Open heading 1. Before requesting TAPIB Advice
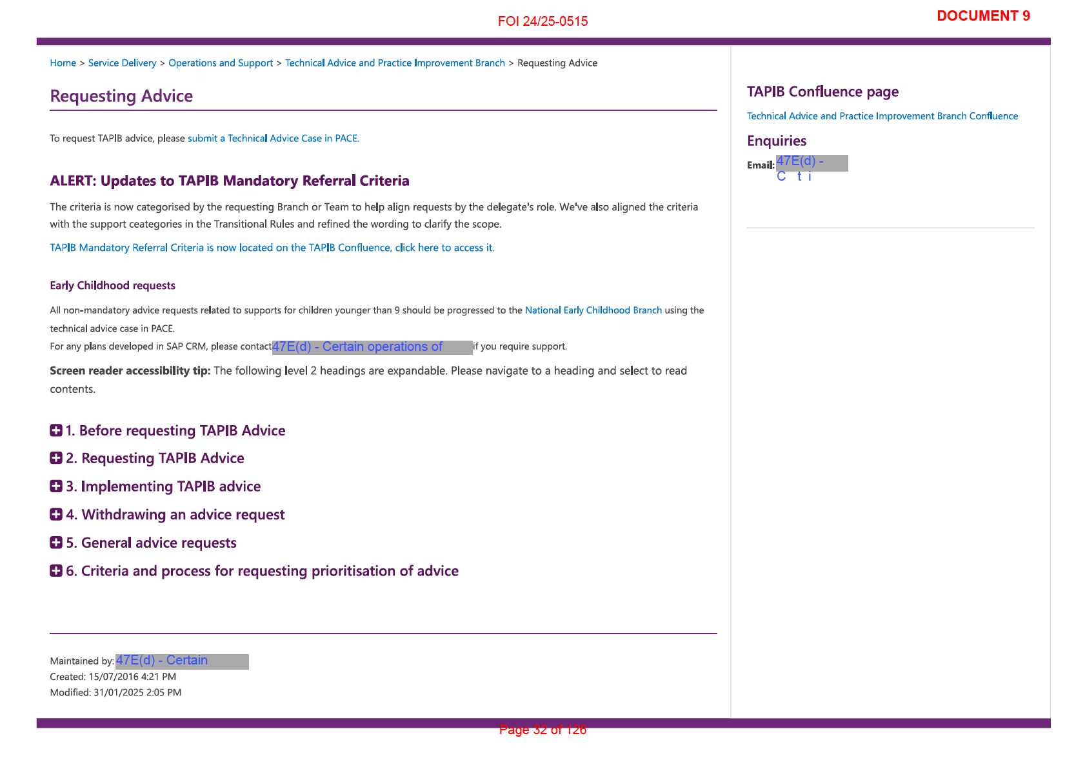 [x=175, y=430]
